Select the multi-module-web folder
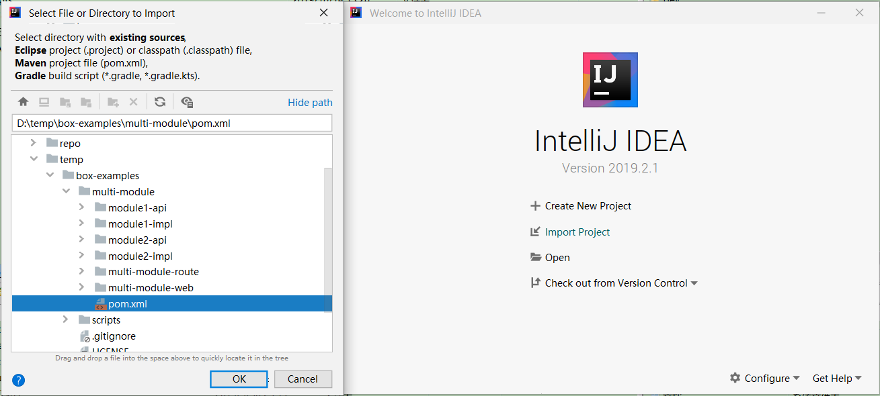 point(151,288)
